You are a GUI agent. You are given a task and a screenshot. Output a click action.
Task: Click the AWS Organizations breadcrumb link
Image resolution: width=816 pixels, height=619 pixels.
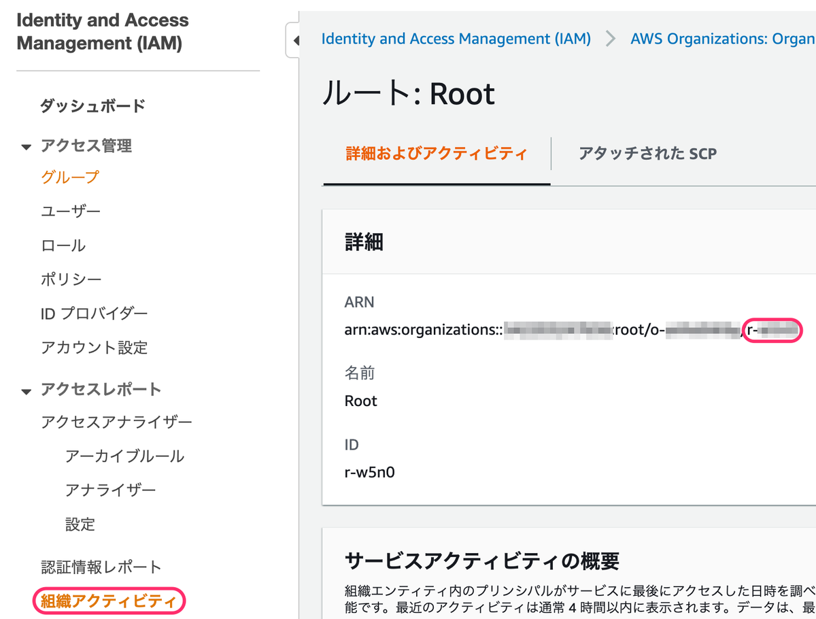pyautogui.click(x=723, y=39)
